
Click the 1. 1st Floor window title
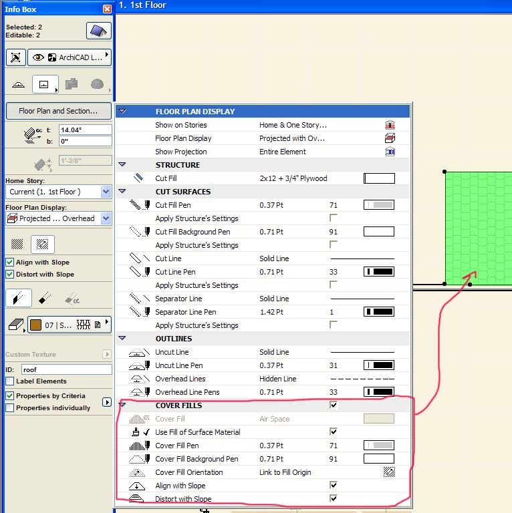click(x=142, y=5)
